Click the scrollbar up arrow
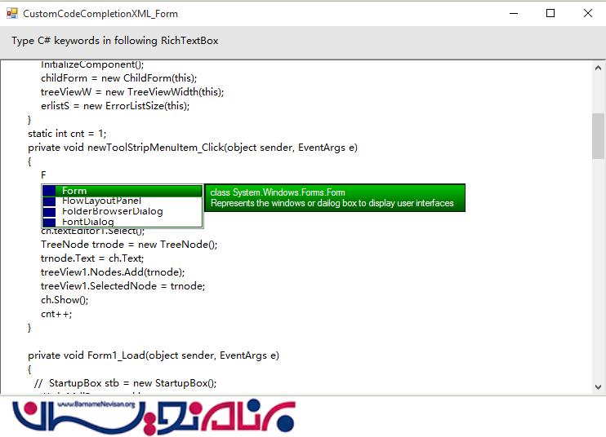This screenshot has width=606, height=437. tap(599, 68)
